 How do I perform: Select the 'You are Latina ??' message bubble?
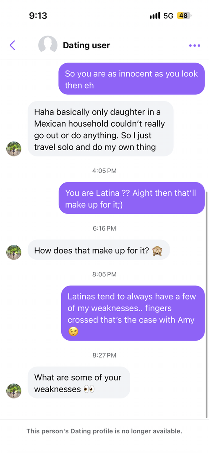[x=131, y=198]
